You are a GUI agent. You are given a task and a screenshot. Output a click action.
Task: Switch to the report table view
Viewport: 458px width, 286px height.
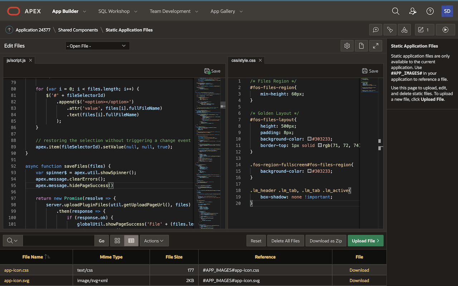pyautogui.click(x=131, y=241)
